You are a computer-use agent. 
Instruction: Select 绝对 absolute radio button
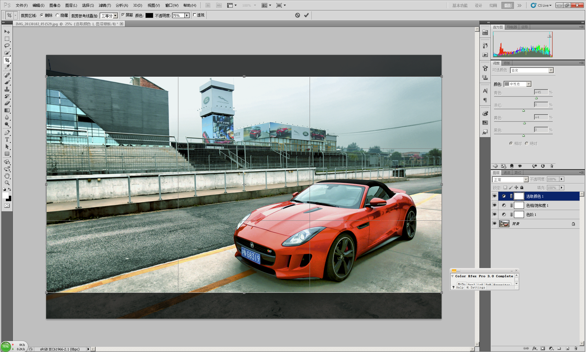tap(526, 143)
